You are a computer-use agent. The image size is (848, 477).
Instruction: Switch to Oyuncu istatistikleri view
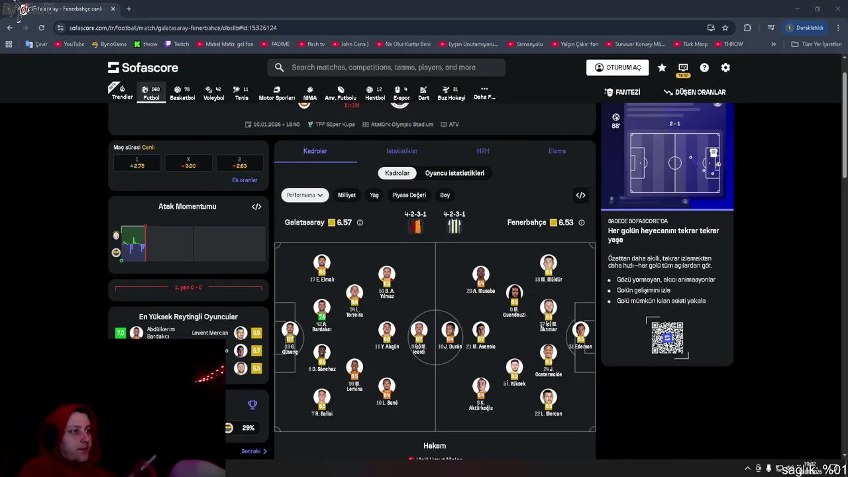[x=454, y=173]
